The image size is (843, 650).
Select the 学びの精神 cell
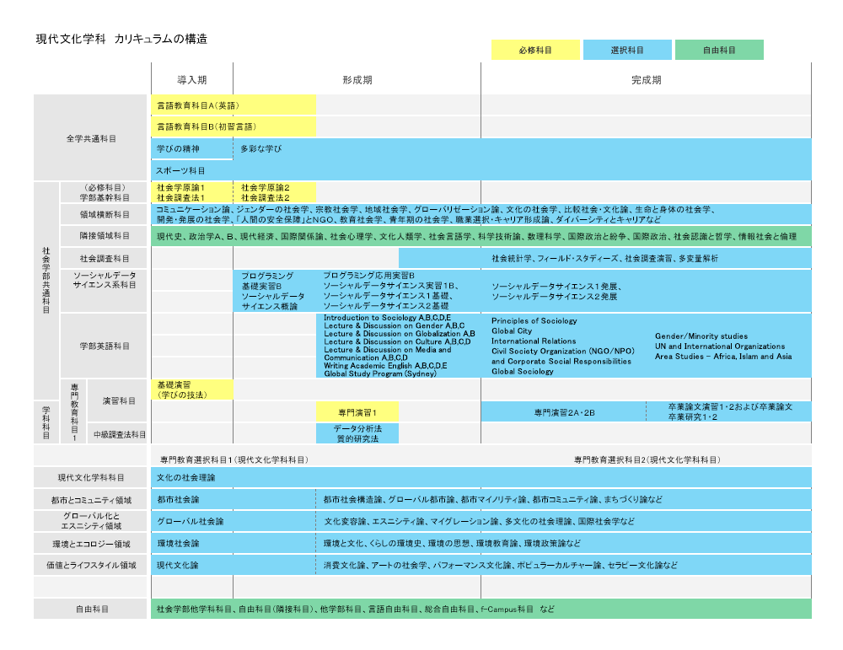(x=191, y=149)
